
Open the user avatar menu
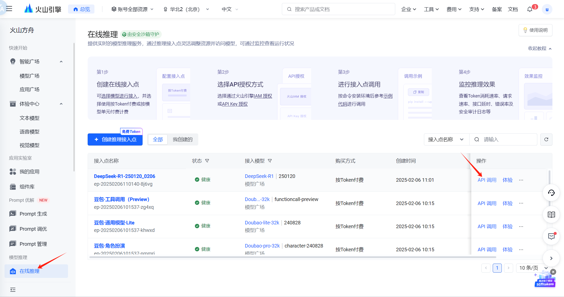click(x=547, y=9)
